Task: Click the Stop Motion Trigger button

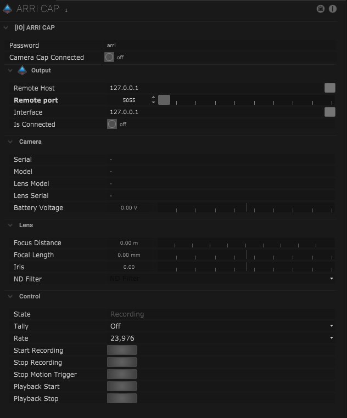Action: (122, 374)
